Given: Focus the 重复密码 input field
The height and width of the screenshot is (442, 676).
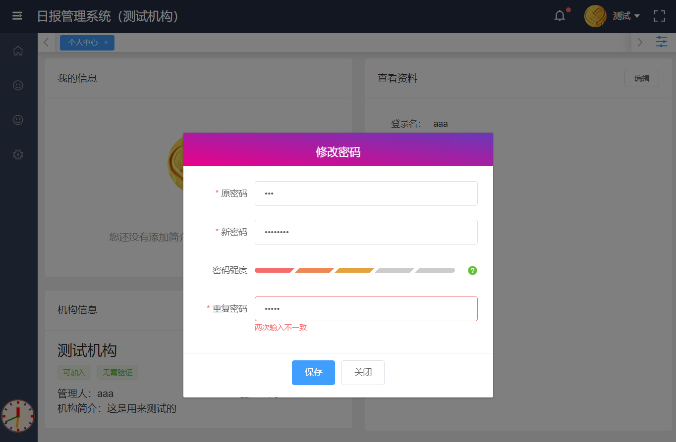Looking at the screenshot, I should [x=366, y=308].
